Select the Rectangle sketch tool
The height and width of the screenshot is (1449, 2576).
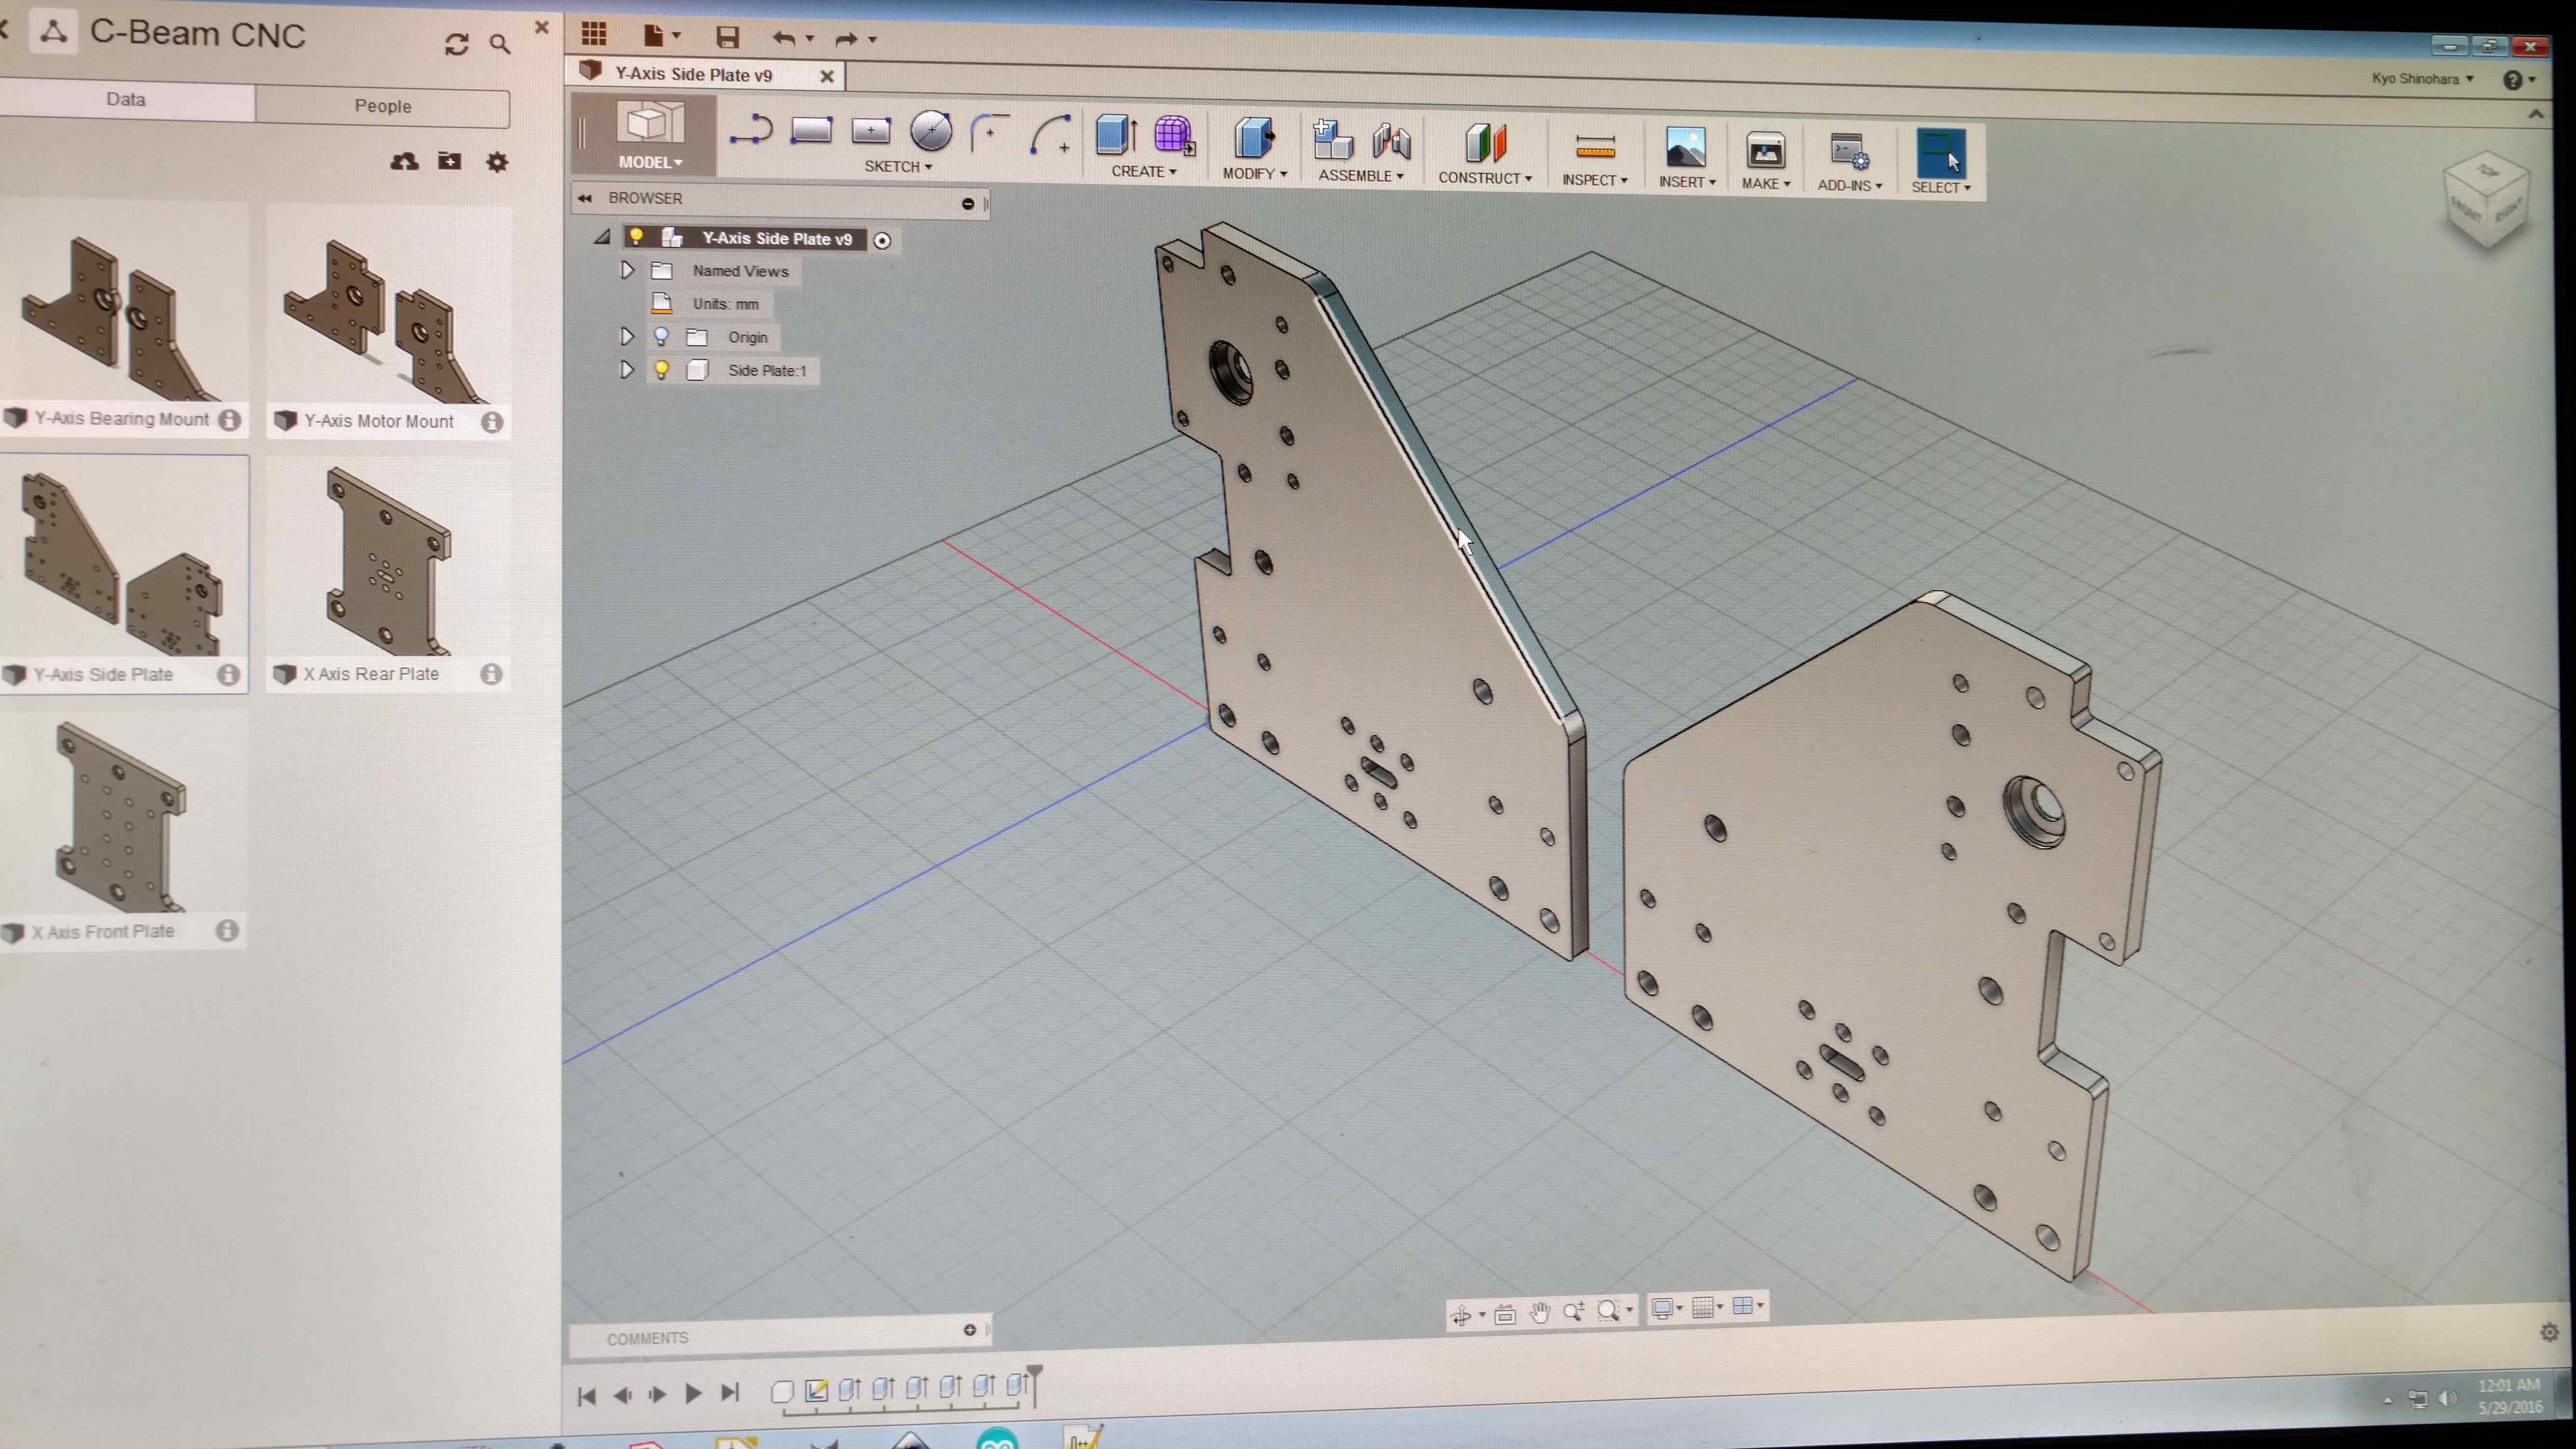pyautogui.click(x=811, y=130)
